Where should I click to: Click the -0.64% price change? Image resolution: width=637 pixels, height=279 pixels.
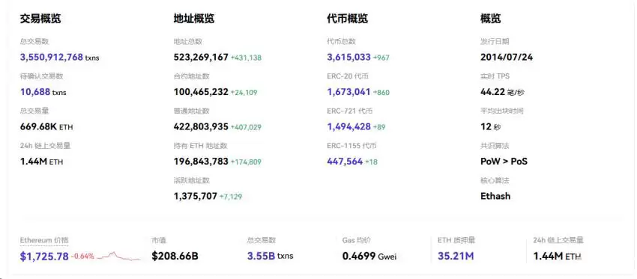tap(82, 257)
